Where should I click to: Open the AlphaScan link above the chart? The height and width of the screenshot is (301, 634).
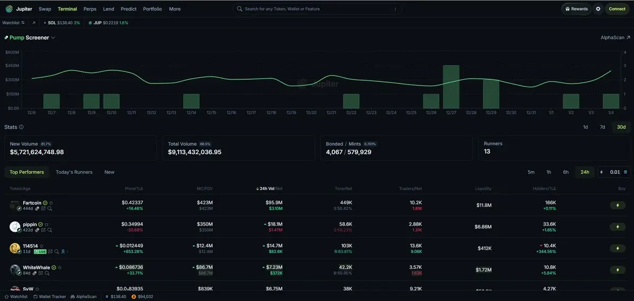point(615,37)
